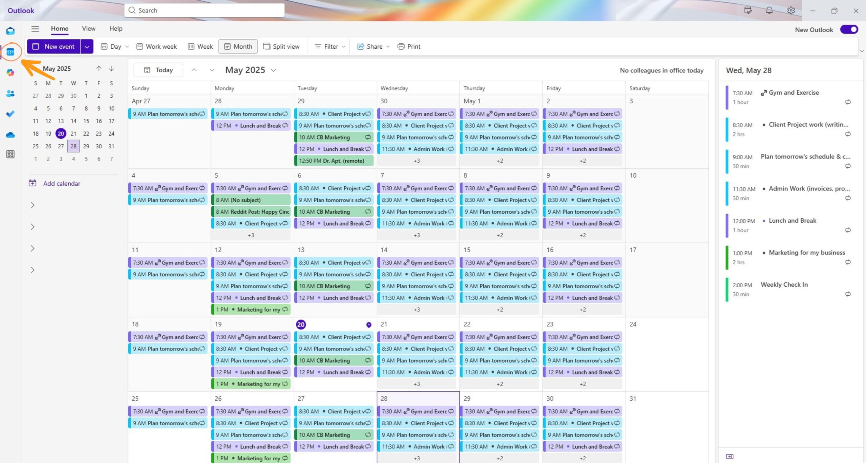Open the OneDrive cloud icon

tap(10, 135)
